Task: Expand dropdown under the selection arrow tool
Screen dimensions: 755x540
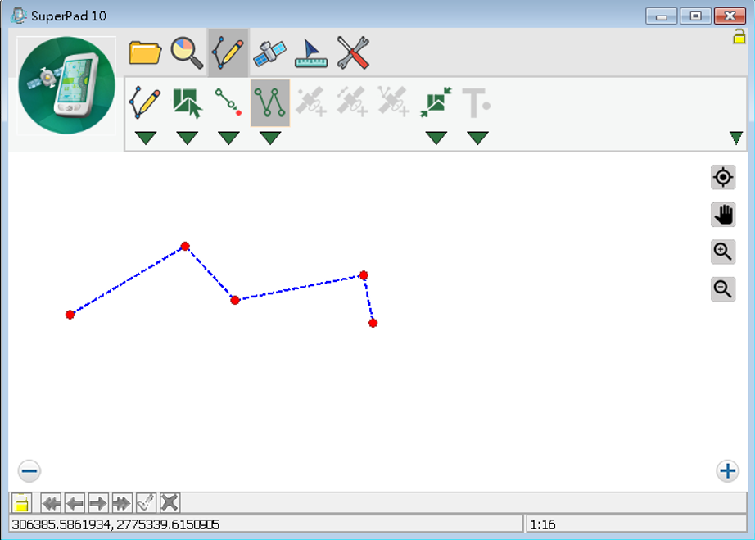Action: point(187,138)
